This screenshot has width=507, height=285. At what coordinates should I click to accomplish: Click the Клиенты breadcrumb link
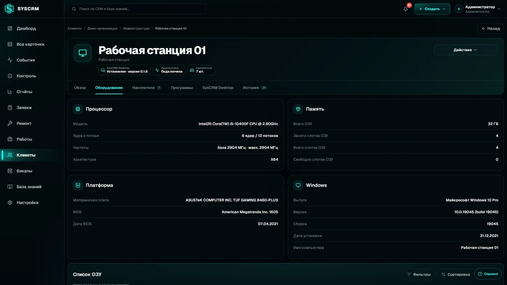tap(74, 28)
